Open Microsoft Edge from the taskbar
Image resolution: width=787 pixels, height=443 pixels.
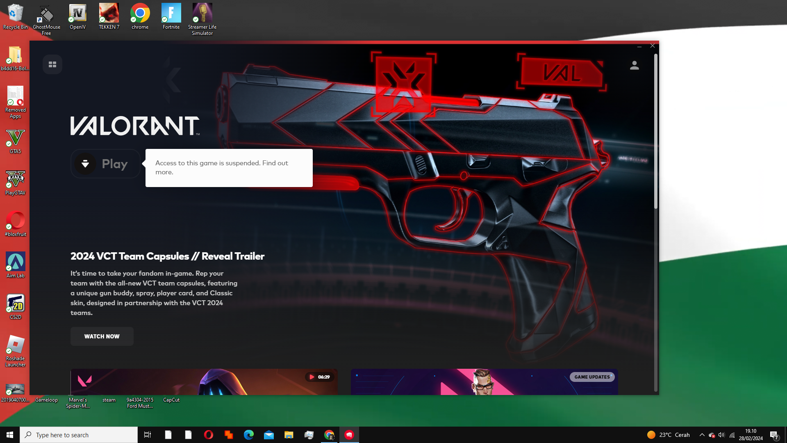[248, 434]
